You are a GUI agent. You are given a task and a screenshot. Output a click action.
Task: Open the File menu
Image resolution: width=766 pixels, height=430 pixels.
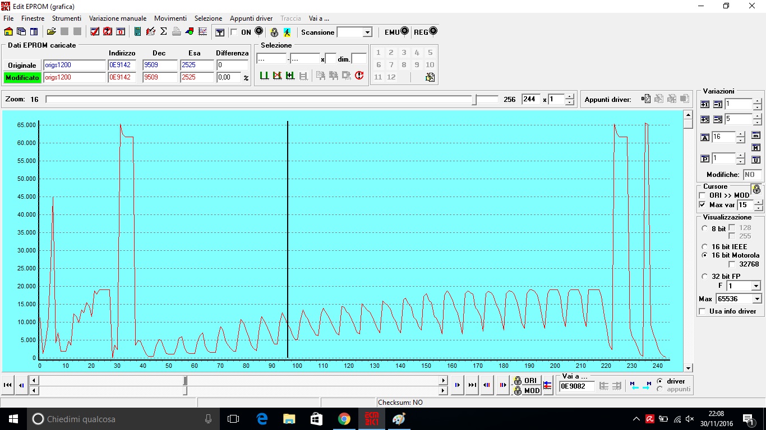[8, 18]
